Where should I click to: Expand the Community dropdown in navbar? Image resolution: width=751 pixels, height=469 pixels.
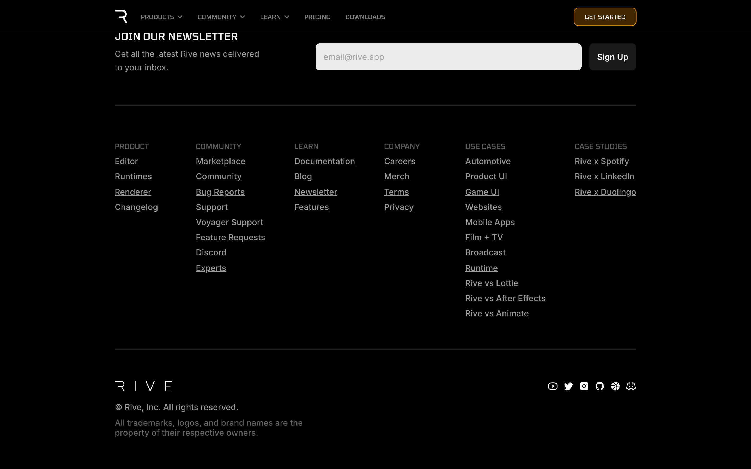point(221,17)
